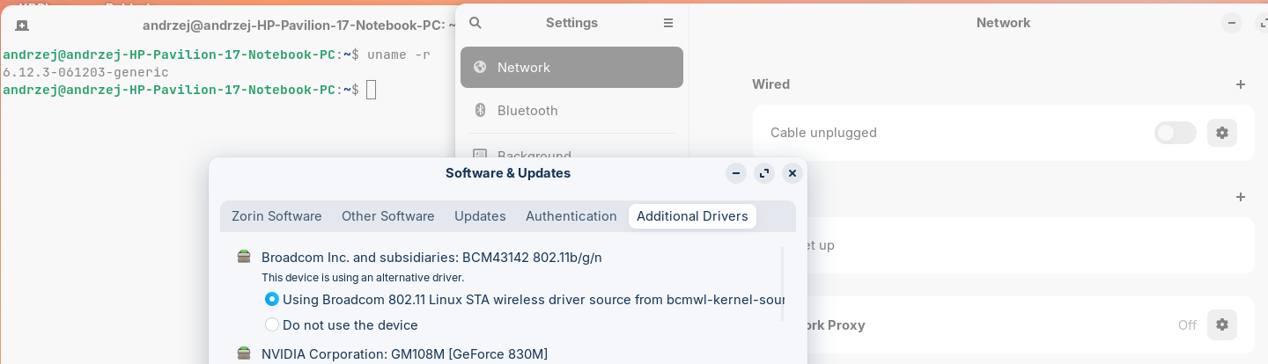Add a VPN with the second plus button

pos(1241,197)
